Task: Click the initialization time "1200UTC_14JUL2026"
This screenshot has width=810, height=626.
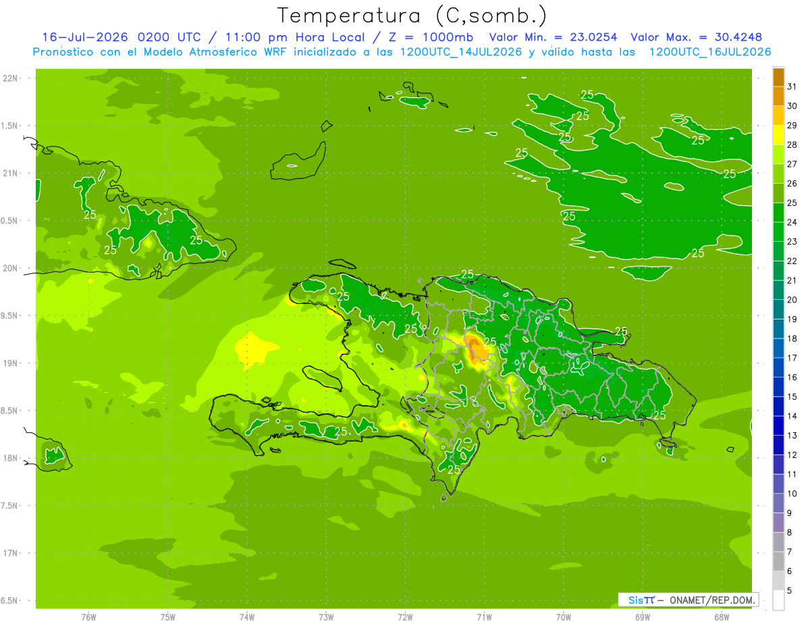Action: (x=461, y=52)
